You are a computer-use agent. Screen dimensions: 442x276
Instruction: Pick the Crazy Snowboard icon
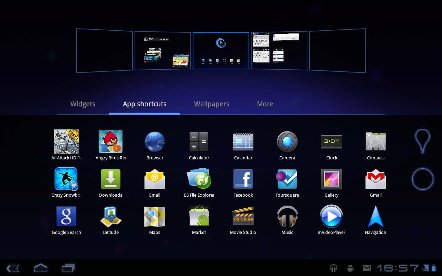click(66, 179)
